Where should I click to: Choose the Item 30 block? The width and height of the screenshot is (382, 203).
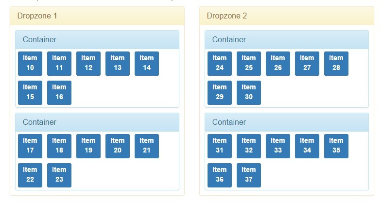249,93
